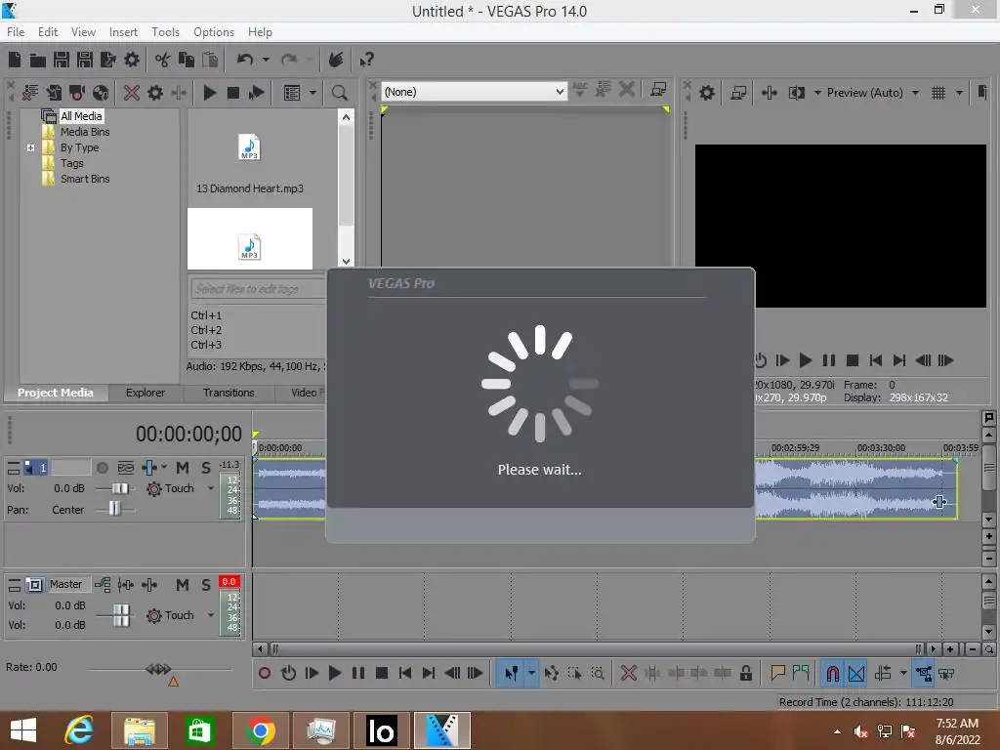Activate the What's This help pointer
This screenshot has height=750, width=1000.
pyautogui.click(x=366, y=60)
